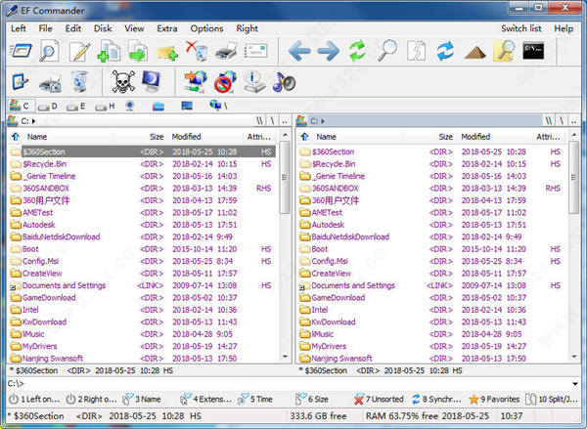Image resolution: width=587 pixels, height=429 pixels.
Task: Click the green refresh arrows icon
Action: pos(358,51)
